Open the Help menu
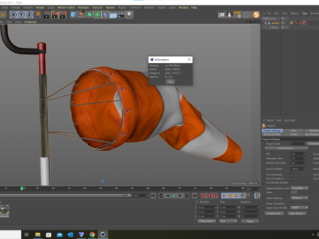 point(194,7)
